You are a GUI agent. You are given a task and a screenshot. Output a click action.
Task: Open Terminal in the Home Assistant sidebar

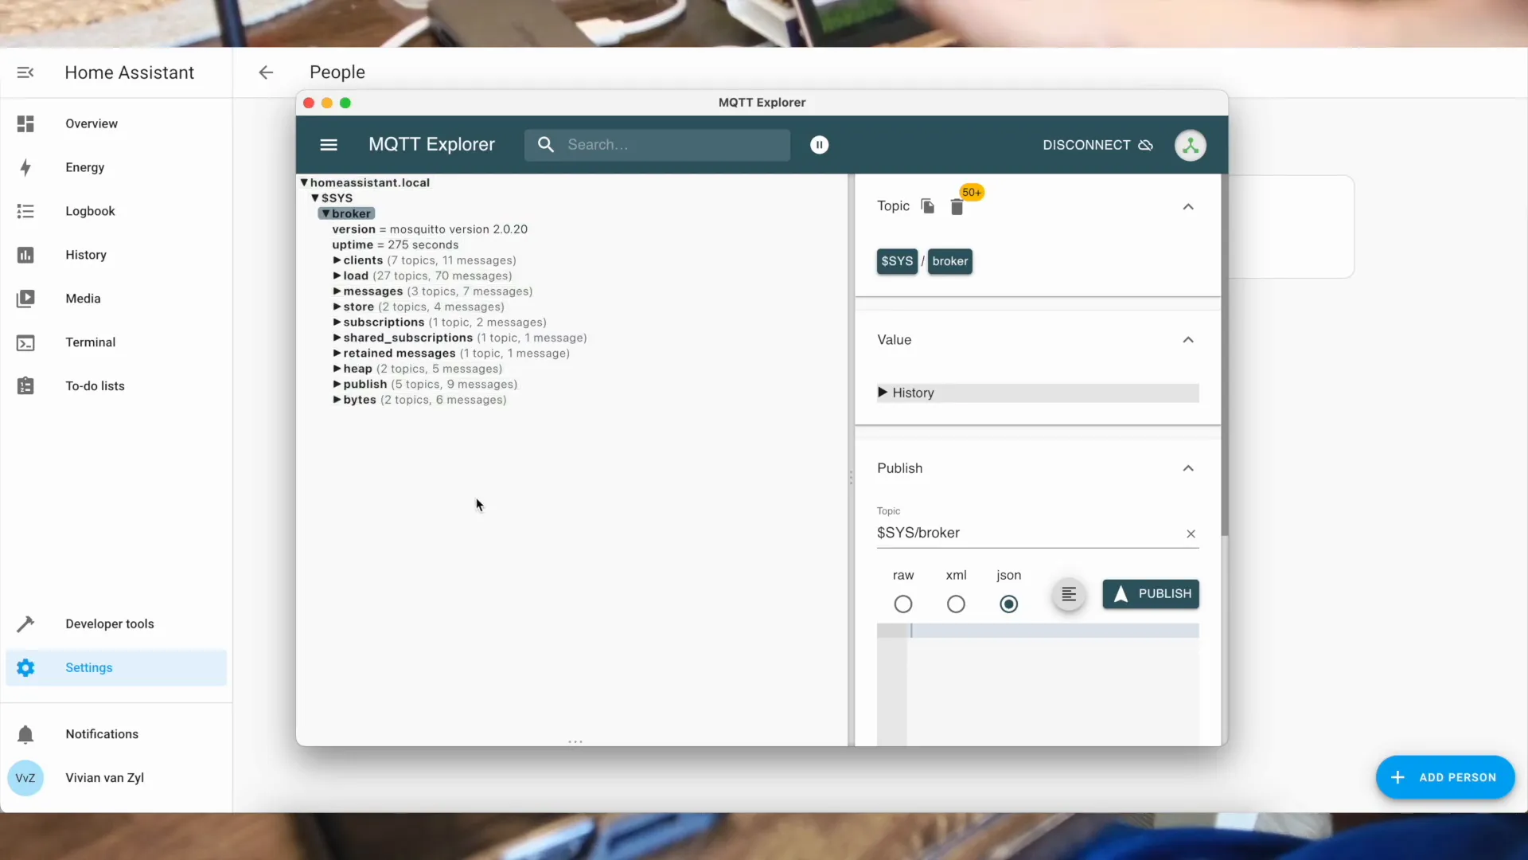(116, 342)
